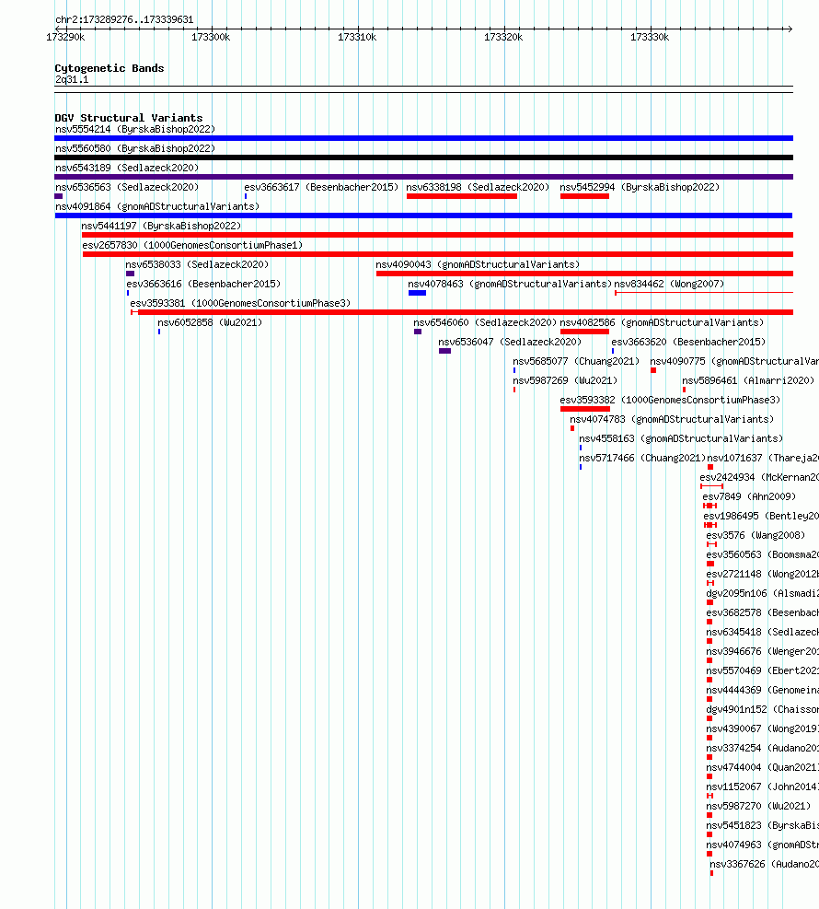Image resolution: width=819 pixels, height=909 pixels.
Task: Click the DGV Structural Variants track title
Action: (129, 118)
